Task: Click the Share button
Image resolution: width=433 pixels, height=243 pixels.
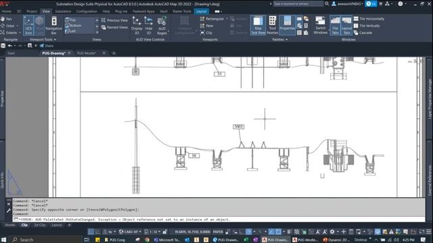Action: tap(47, 46)
